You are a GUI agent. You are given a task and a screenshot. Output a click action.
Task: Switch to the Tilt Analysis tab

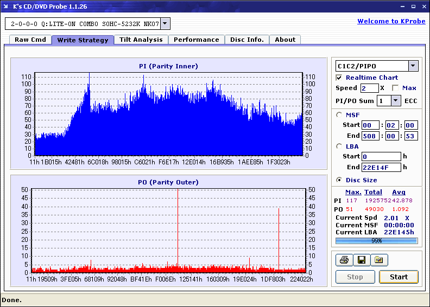[141, 40]
